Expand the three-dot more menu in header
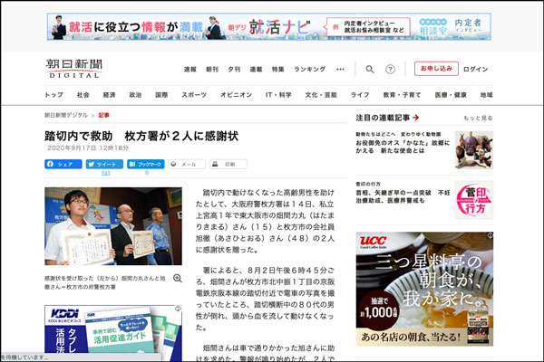Screen dimensions: 544x362 pos(341,69)
